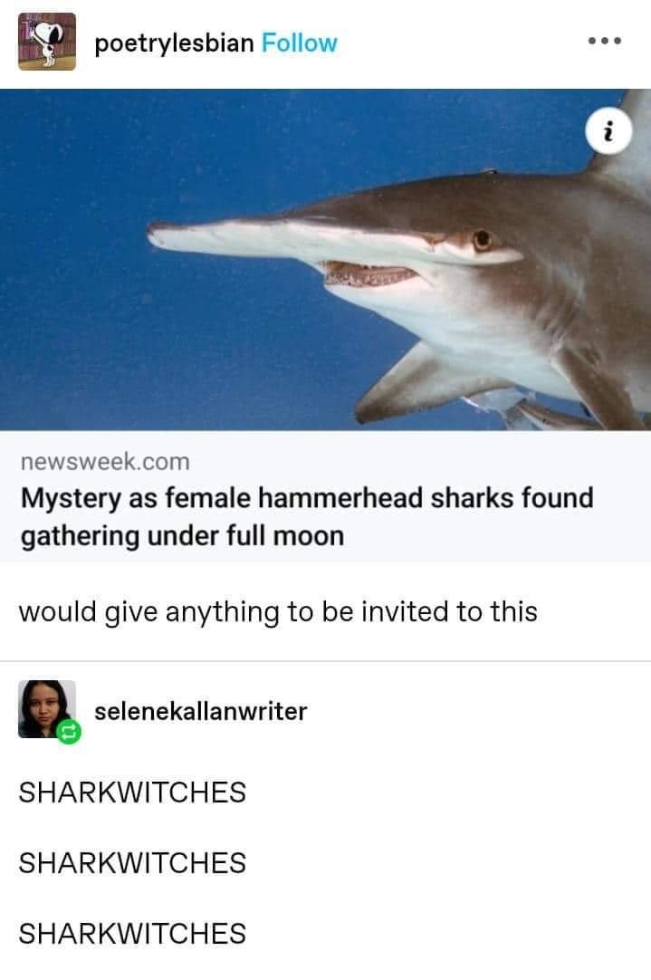Open poetrylesbian's Snoopy avatar
Viewport: 651px width, 980px height.
click(47, 42)
